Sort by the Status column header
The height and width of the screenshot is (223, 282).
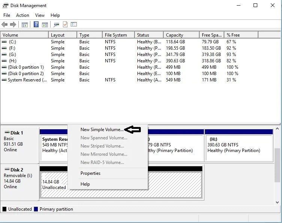pyautogui.click(x=149, y=35)
